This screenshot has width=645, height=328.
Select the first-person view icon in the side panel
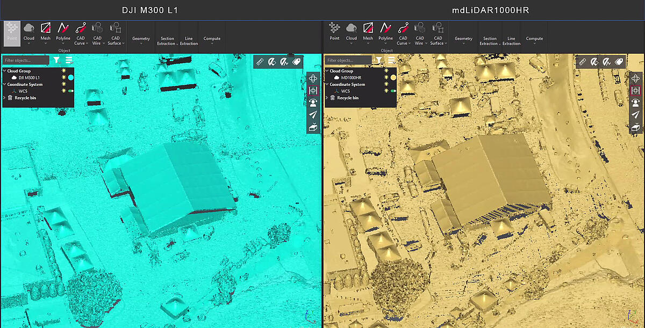click(x=313, y=103)
